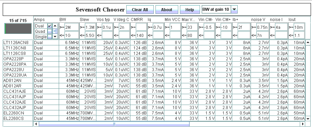
Task: Click the horizontal scrollbar left arrow
Action: coord(36,124)
